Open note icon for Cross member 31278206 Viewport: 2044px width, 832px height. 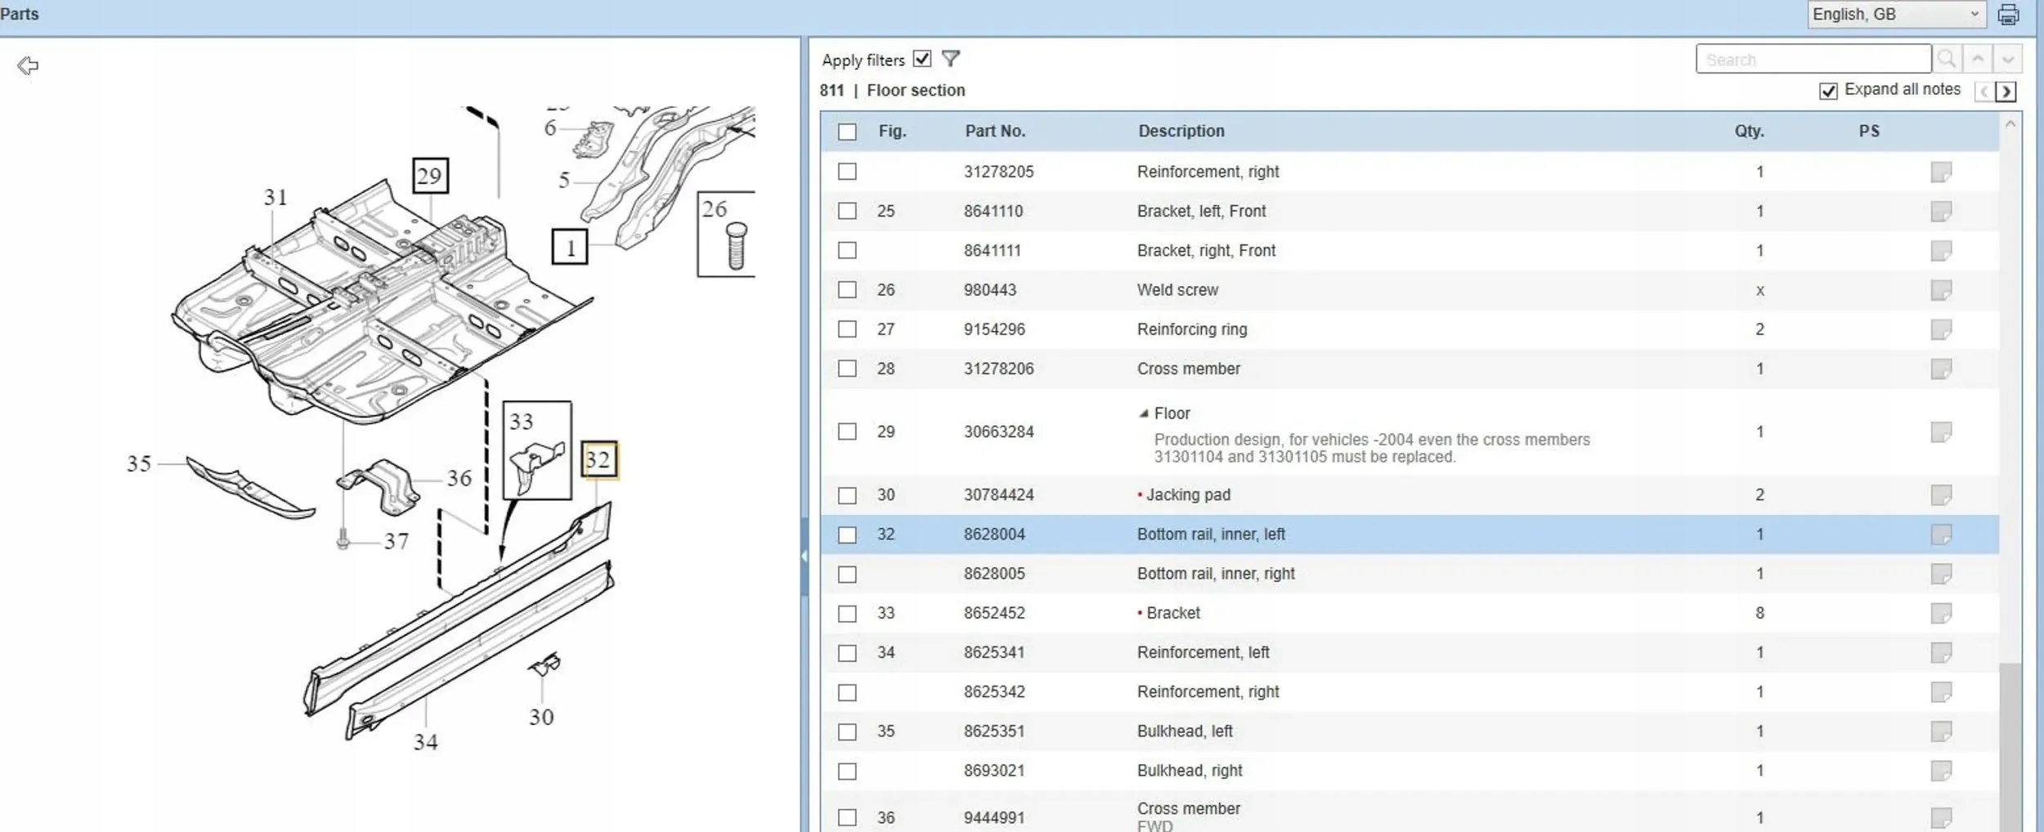coord(1941,369)
